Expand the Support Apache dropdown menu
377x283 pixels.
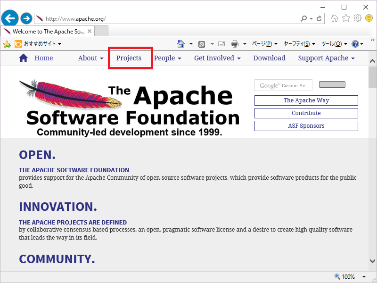click(x=326, y=58)
